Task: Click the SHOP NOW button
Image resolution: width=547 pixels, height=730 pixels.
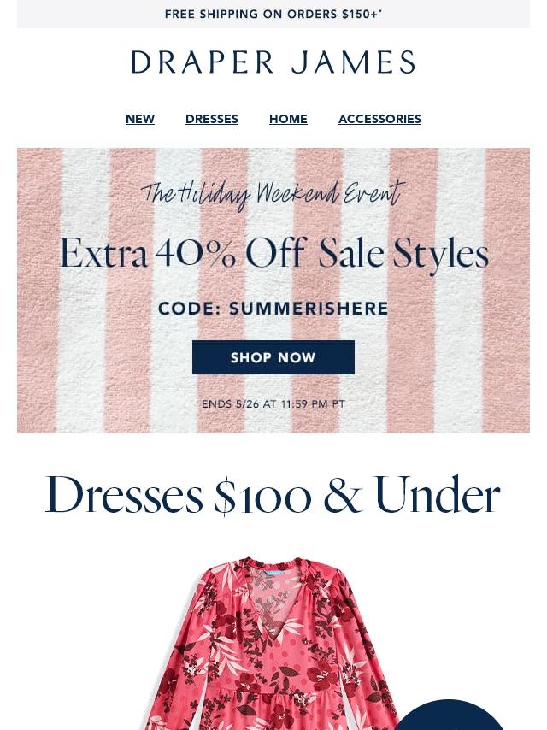Action: coord(273,357)
